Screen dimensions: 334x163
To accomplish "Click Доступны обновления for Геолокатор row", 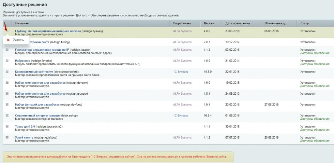I will pyautogui.click(x=315, y=53).
